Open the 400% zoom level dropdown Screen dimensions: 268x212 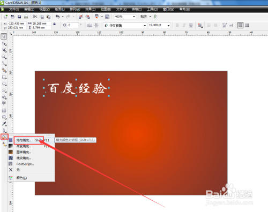134,17
